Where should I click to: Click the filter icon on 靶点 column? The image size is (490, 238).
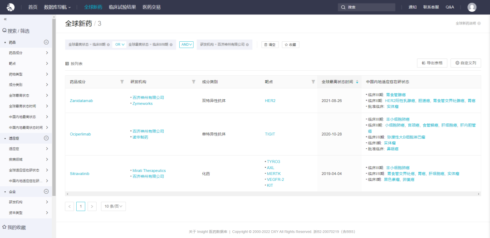click(313, 82)
